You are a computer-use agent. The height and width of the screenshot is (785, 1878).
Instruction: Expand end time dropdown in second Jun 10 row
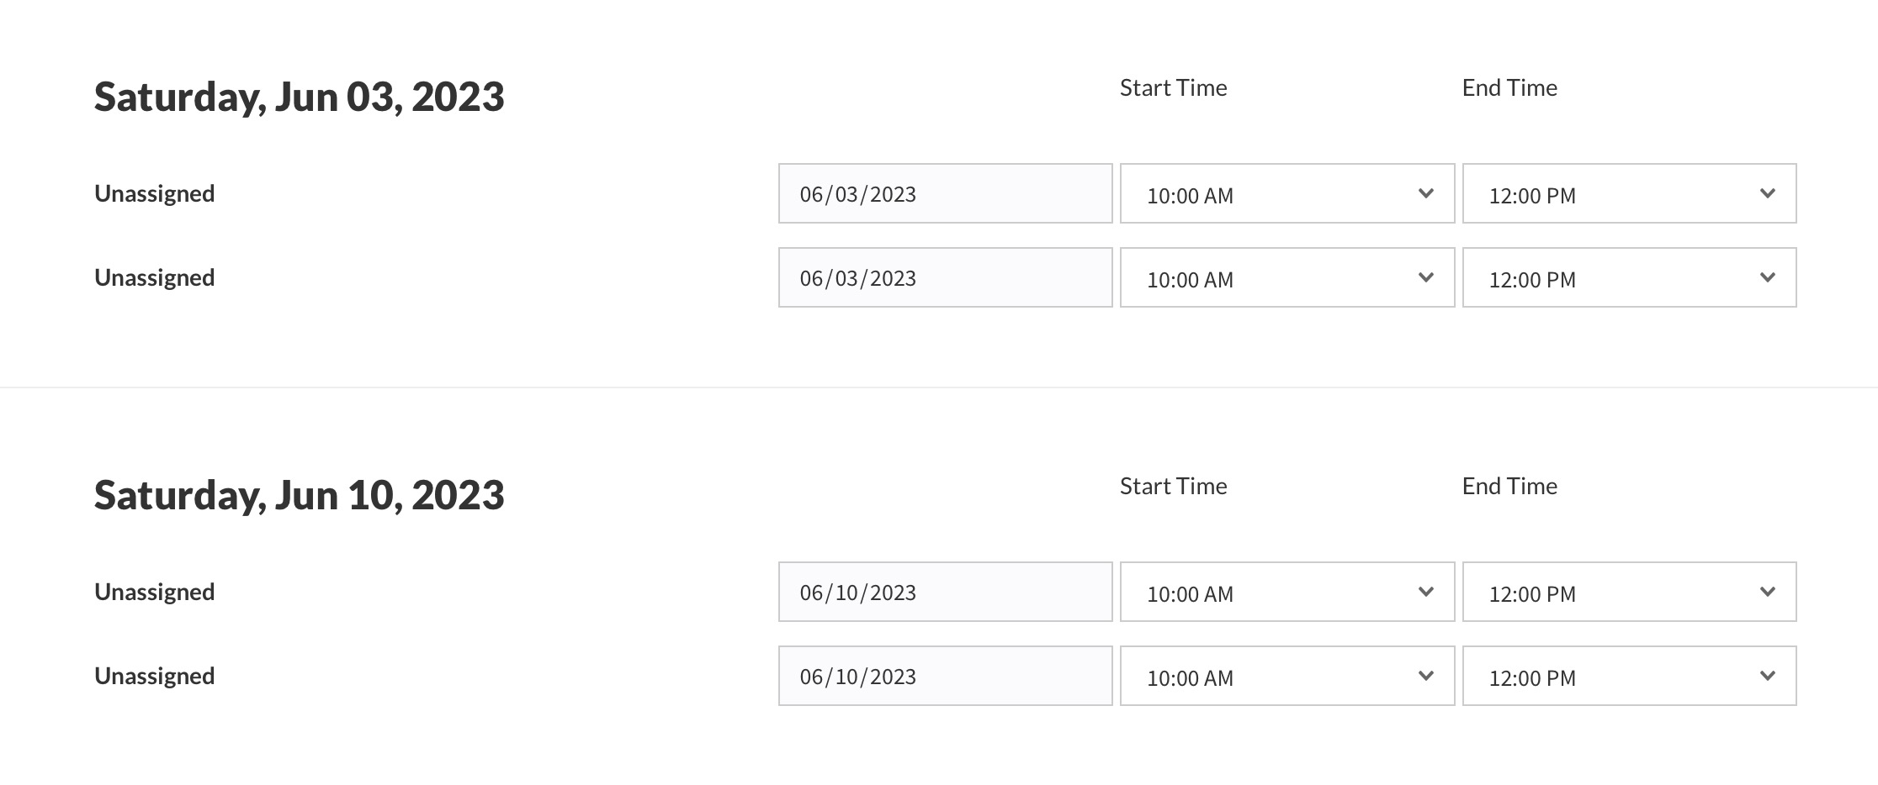point(1628,677)
